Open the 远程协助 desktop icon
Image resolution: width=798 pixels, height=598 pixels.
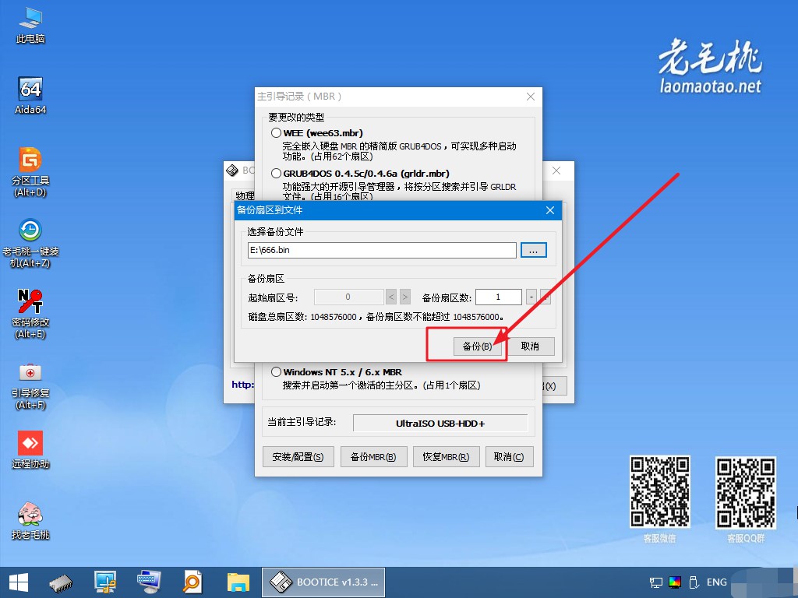(x=30, y=449)
